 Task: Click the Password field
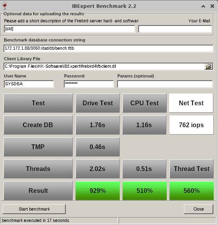[89, 84]
